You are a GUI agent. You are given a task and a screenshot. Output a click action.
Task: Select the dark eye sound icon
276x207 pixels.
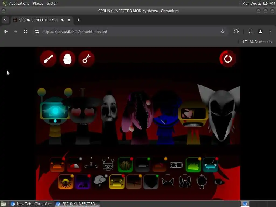[219, 182]
